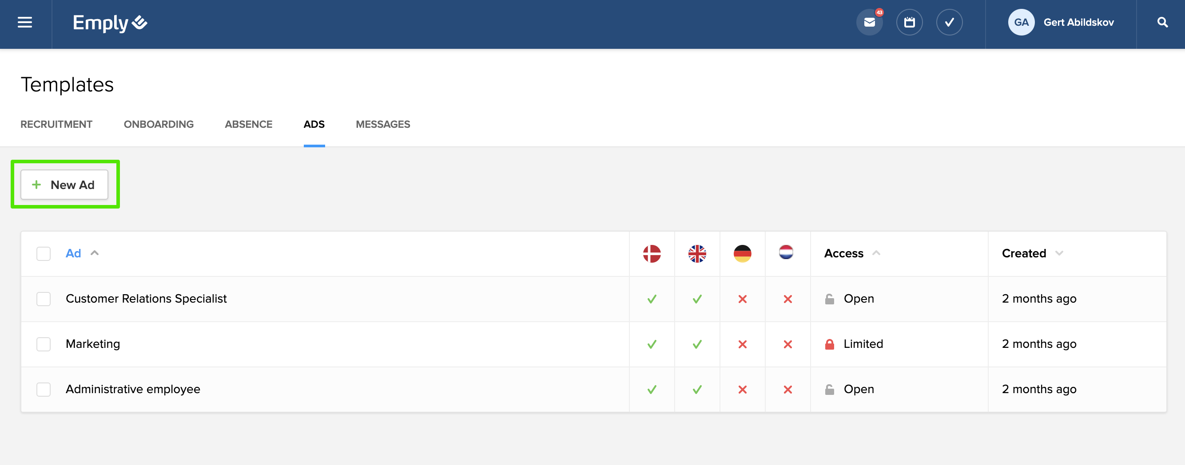Viewport: 1185px width, 465px height.
Task: Click the Dutch flag column icon
Action: [x=786, y=252]
